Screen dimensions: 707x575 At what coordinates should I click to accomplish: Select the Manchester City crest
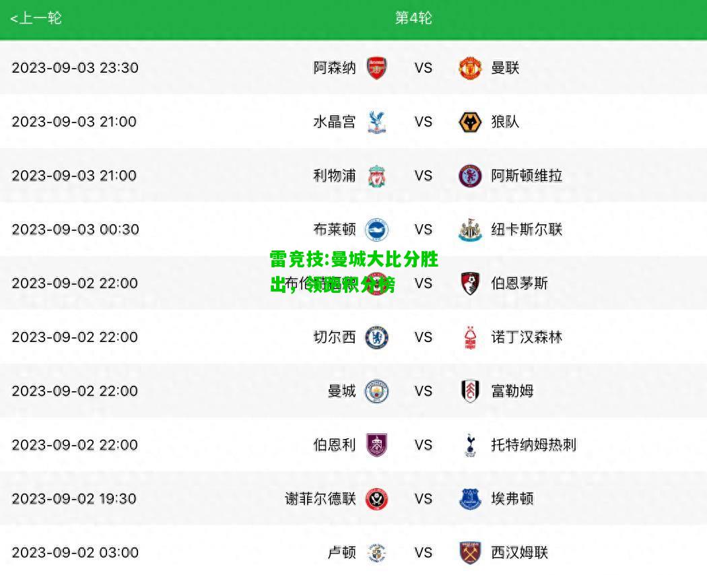(x=376, y=391)
